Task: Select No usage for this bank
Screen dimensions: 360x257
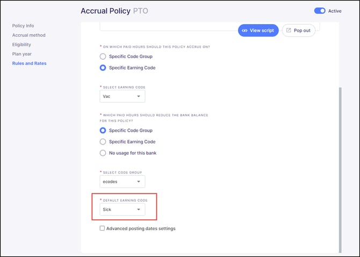Action: (x=103, y=153)
